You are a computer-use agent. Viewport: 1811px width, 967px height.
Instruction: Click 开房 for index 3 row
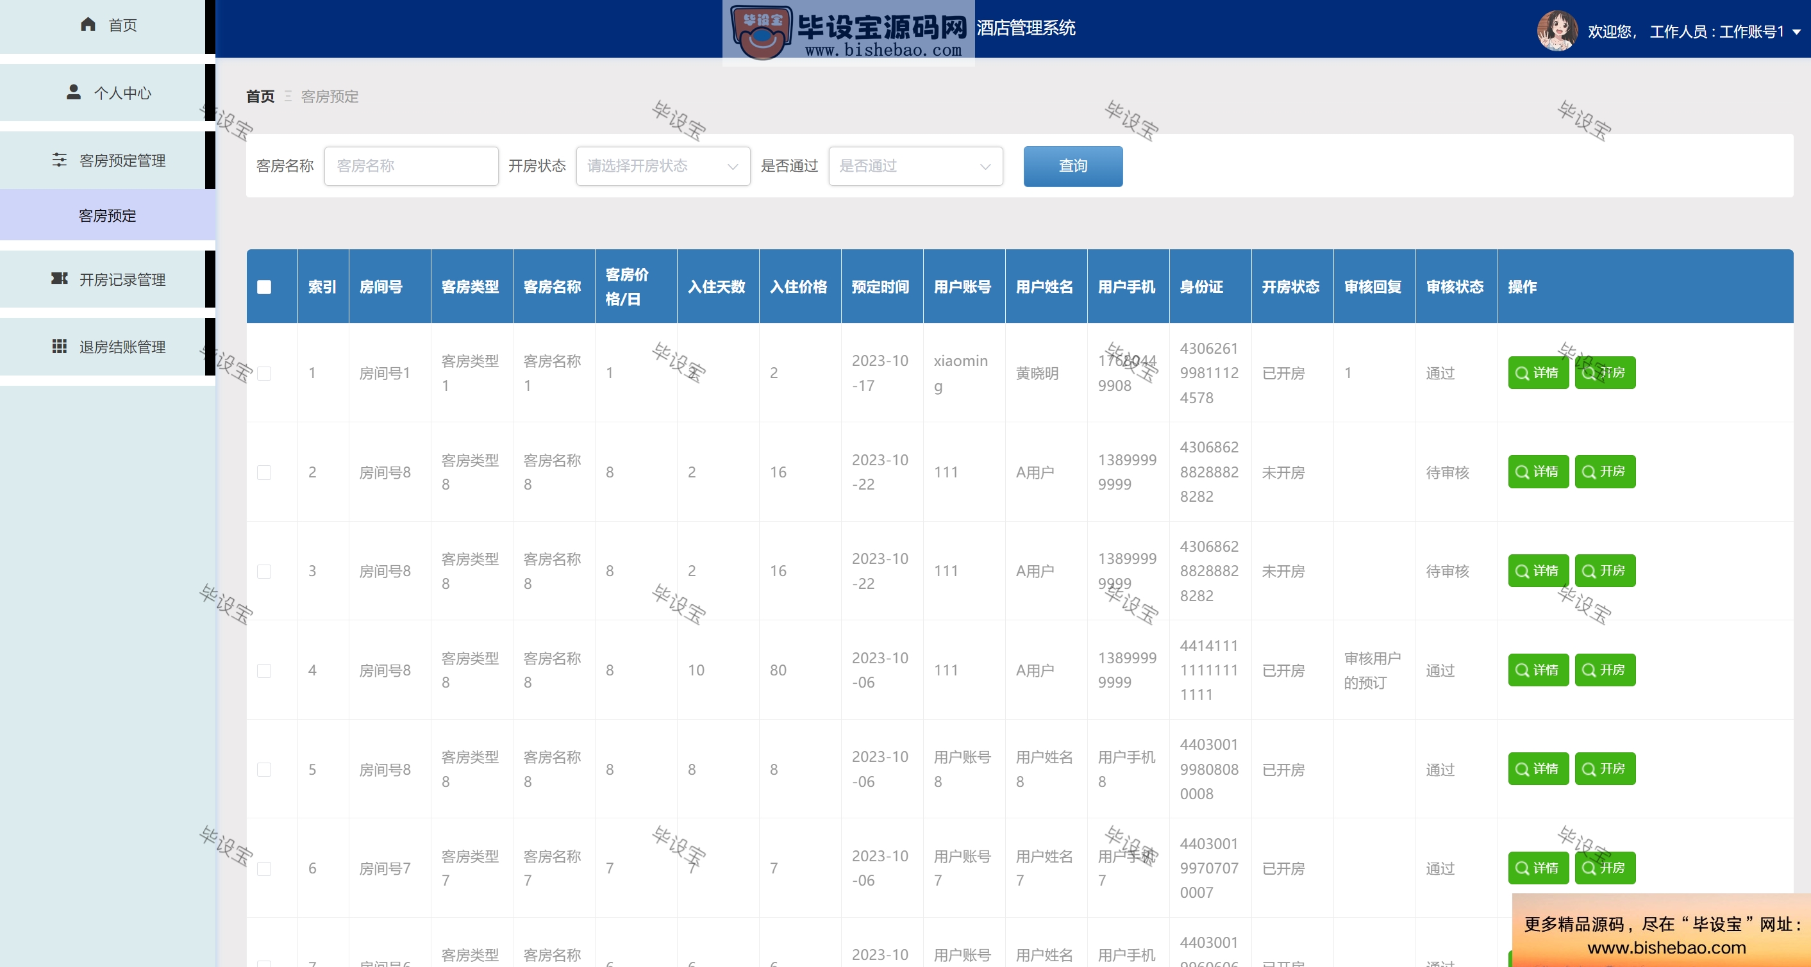pyautogui.click(x=1605, y=570)
